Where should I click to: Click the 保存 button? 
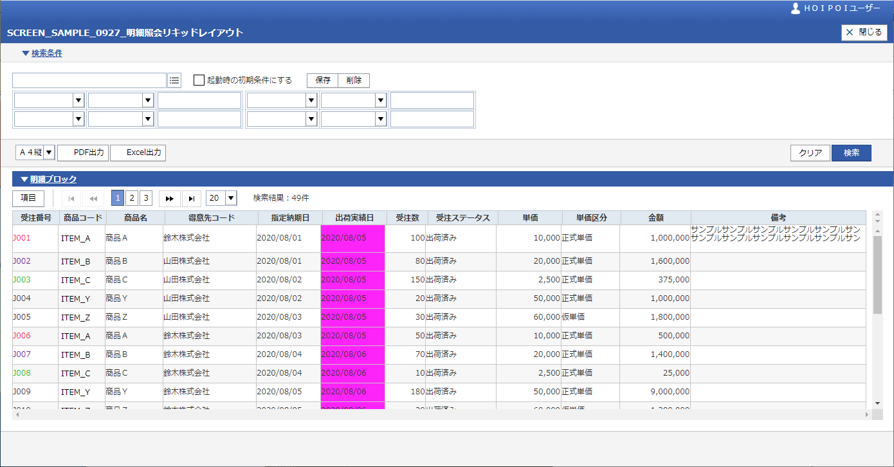(323, 80)
